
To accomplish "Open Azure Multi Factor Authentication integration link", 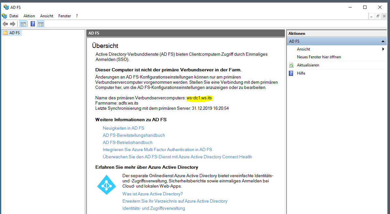I will tap(157, 150).
